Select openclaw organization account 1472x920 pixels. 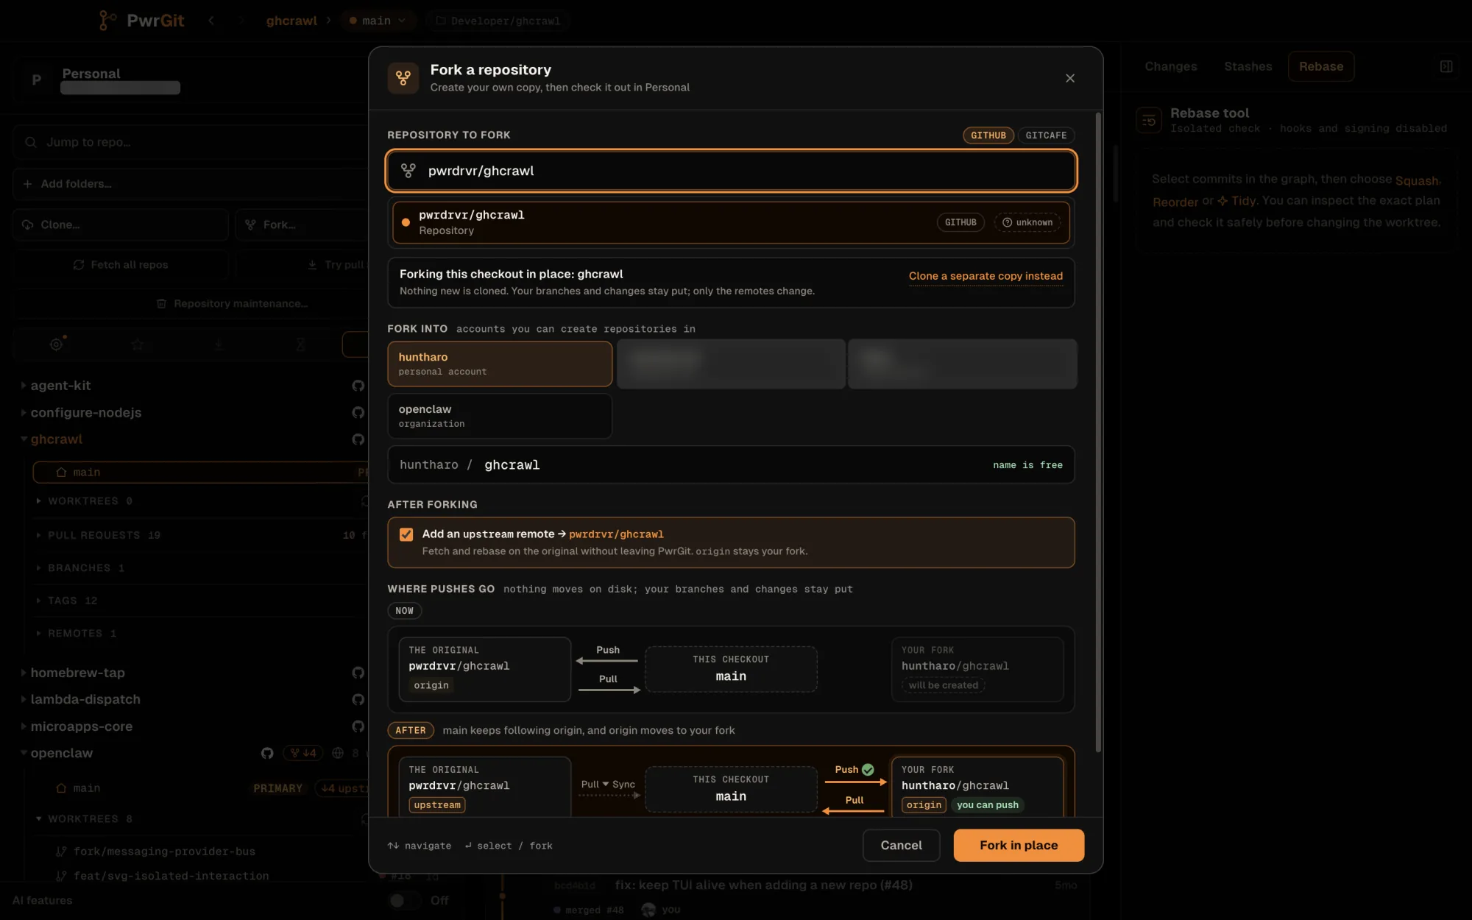[x=500, y=416]
